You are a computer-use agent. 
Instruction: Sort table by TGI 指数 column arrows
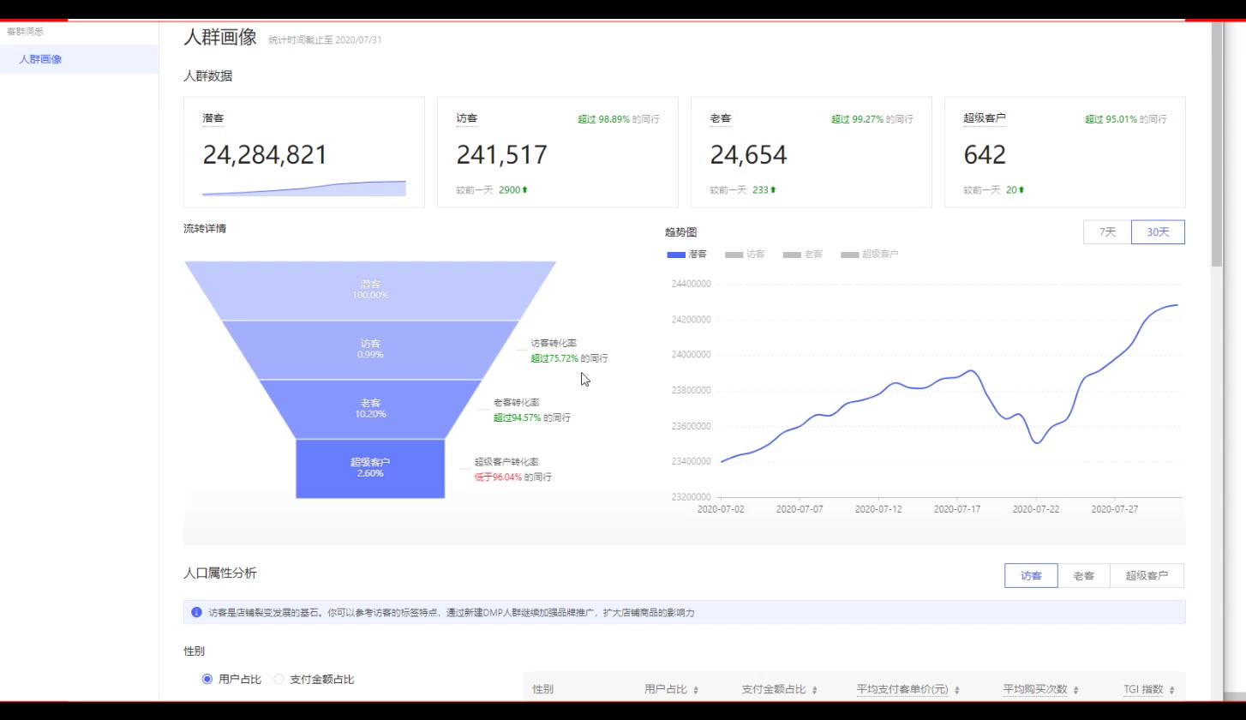pyautogui.click(x=1171, y=690)
